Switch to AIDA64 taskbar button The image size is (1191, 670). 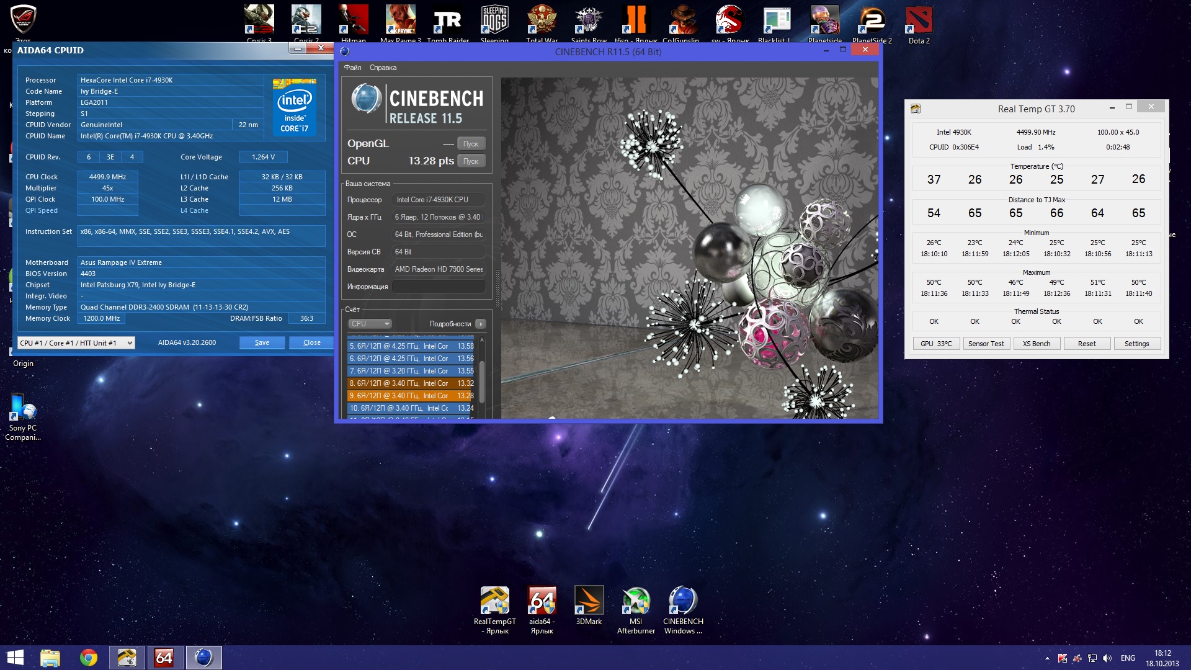click(x=164, y=658)
